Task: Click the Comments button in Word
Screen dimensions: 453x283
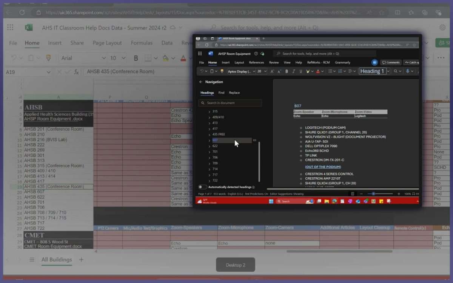Action: click(x=390, y=62)
